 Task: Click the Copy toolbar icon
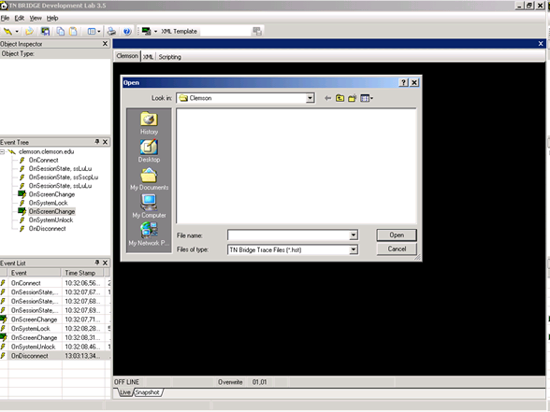click(x=60, y=32)
